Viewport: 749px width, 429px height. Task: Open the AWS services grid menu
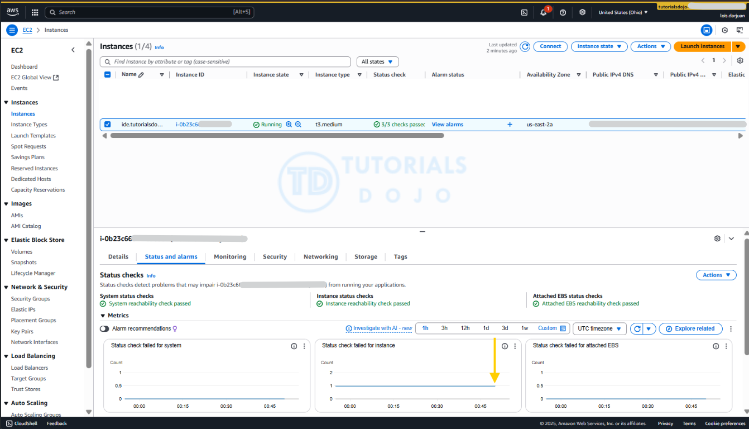[x=35, y=12]
